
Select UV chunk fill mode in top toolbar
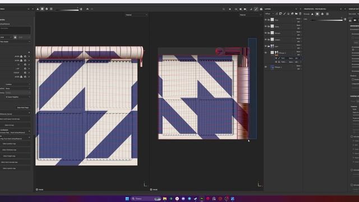51,9
